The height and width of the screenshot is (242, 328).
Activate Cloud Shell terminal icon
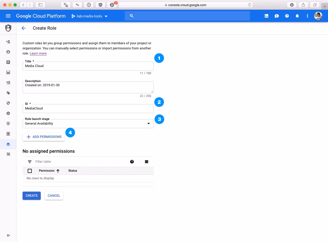[266, 16]
